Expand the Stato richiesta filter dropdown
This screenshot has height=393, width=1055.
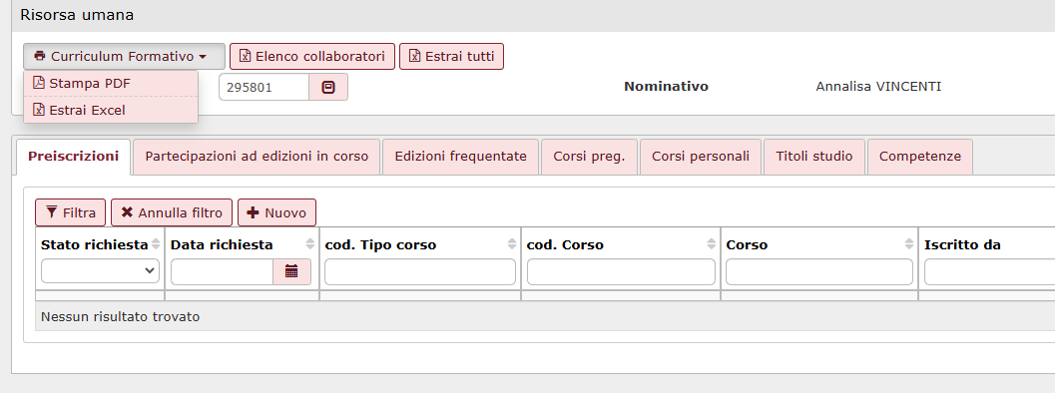pyautogui.click(x=100, y=270)
